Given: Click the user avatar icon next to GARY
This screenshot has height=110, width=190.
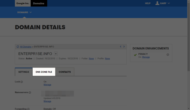Looking at the screenshot, I should point(157,3).
